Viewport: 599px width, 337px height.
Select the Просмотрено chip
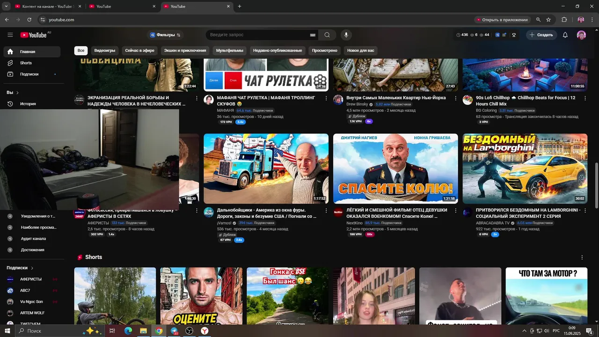pyautogui.click(x=325, y=51)
